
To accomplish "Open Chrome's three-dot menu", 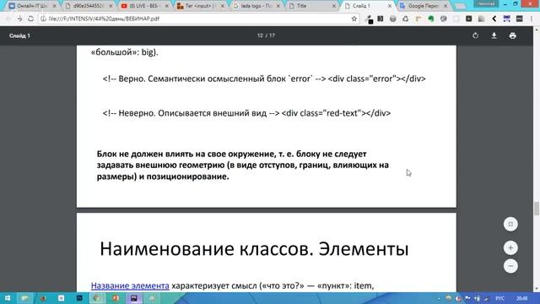I will point(532,19).
